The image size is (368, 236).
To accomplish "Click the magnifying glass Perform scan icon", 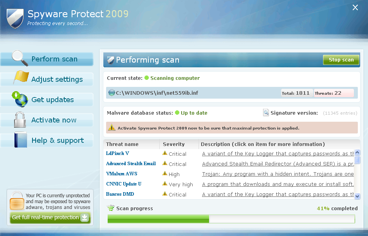I will pos(19,58).
